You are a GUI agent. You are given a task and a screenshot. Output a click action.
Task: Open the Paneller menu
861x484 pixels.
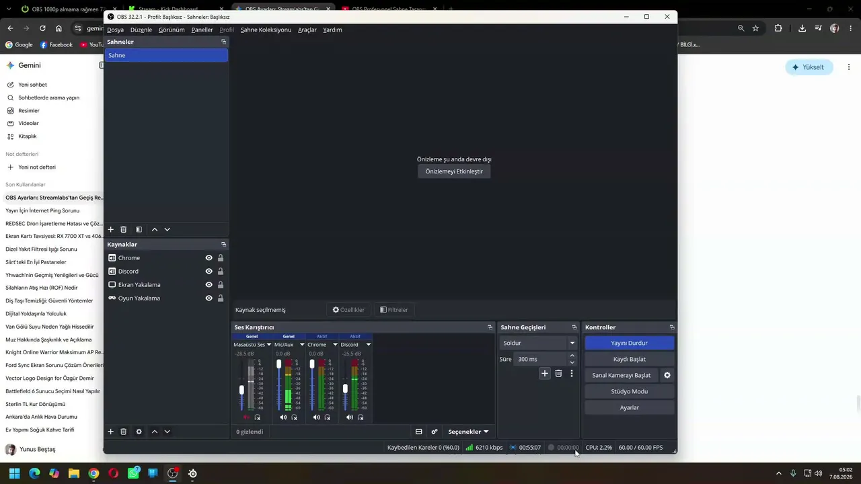pyautogui.click(x=202, y=30)
